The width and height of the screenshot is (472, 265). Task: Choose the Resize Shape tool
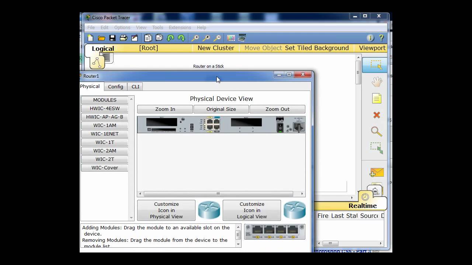tap(376, 148)
